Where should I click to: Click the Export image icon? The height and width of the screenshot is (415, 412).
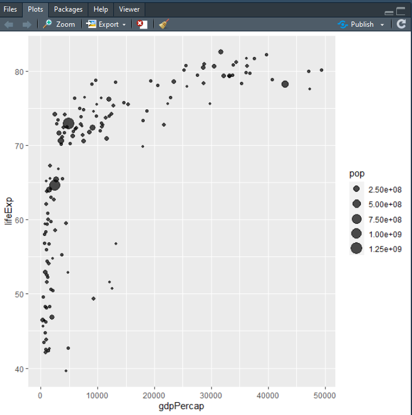tap(91, 24)
